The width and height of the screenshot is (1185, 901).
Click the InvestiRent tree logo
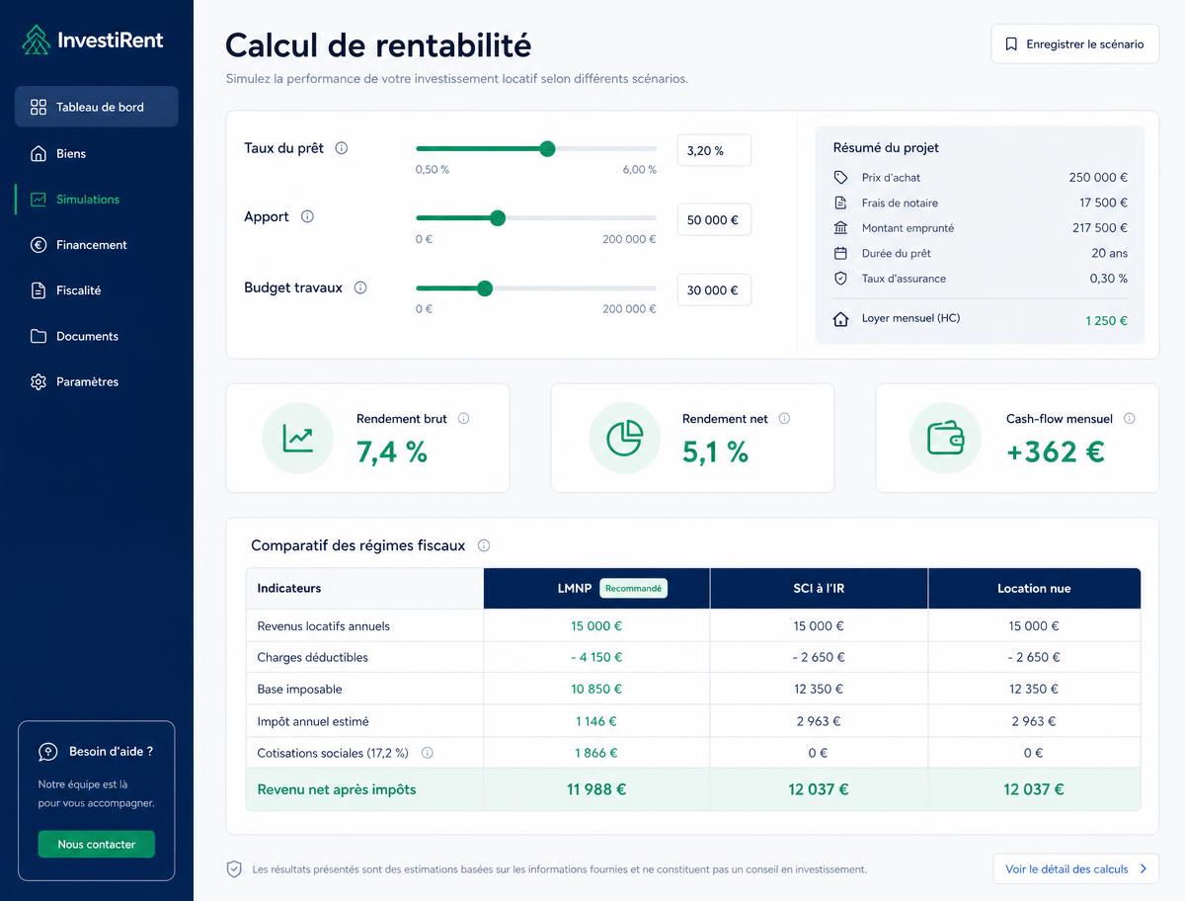[37, 40]
